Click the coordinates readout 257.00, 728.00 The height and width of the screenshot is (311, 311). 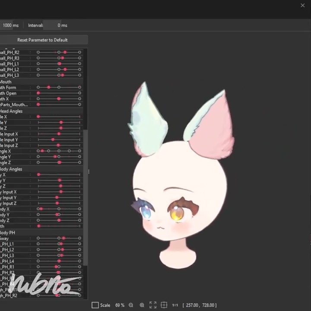(x=200, y=305)
